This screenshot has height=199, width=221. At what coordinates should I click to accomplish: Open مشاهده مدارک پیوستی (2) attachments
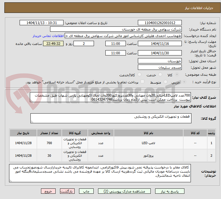click(124, 191)
